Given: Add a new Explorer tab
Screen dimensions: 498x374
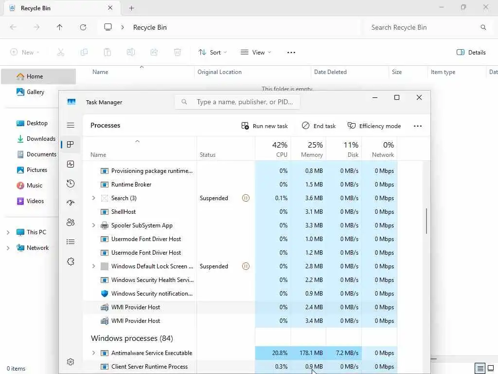Looking at the screenshot, I should pyautogui.click(x=131, y=8).
